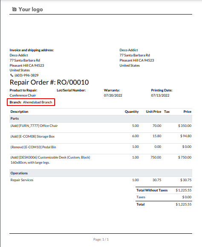Viewport: 202px width, 247px height.
Task: Select warranty date 07/20/2022
Action: (x=113, y=95)
